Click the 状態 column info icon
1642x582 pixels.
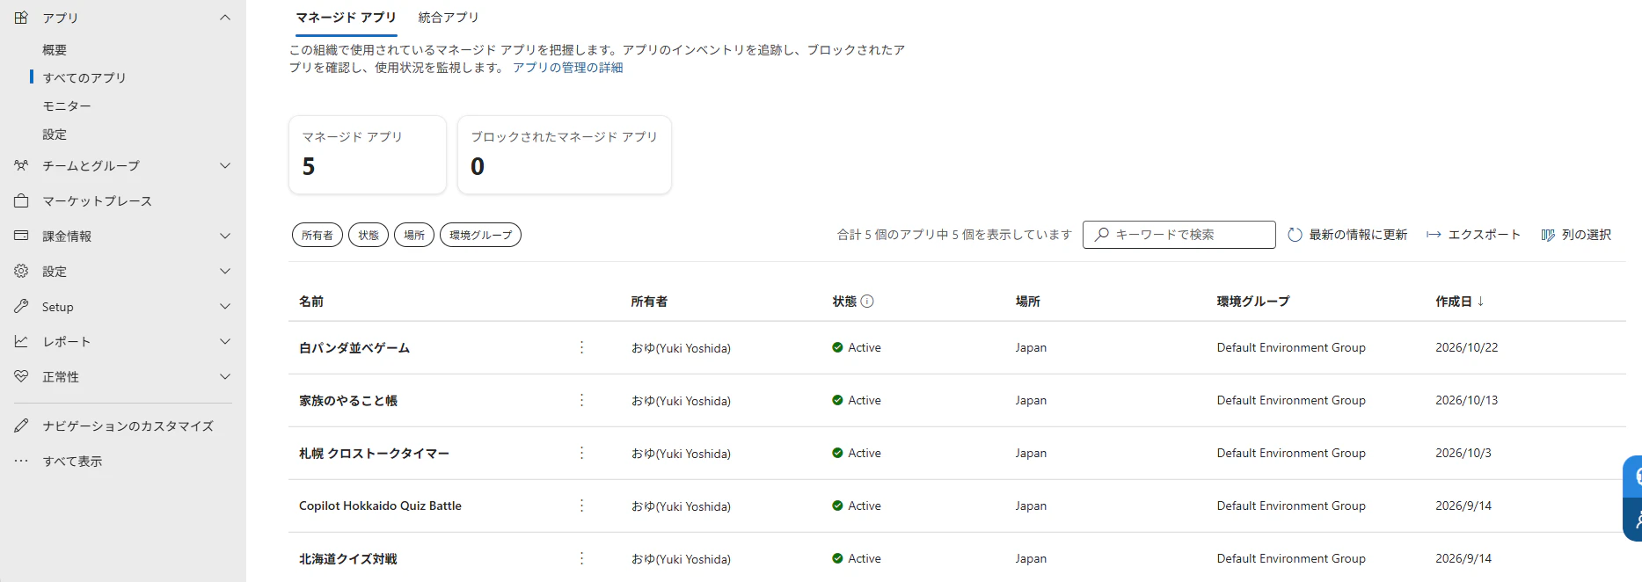click(x=867, y=302)
